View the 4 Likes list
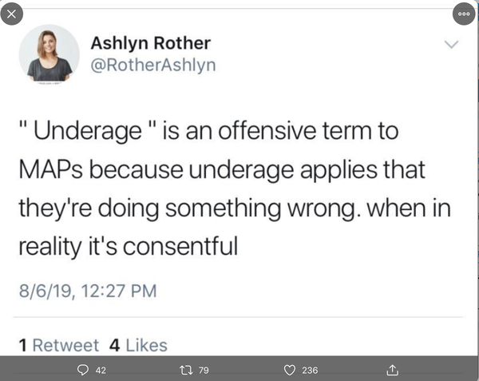 pyautogui.click(x=137, y=345)
